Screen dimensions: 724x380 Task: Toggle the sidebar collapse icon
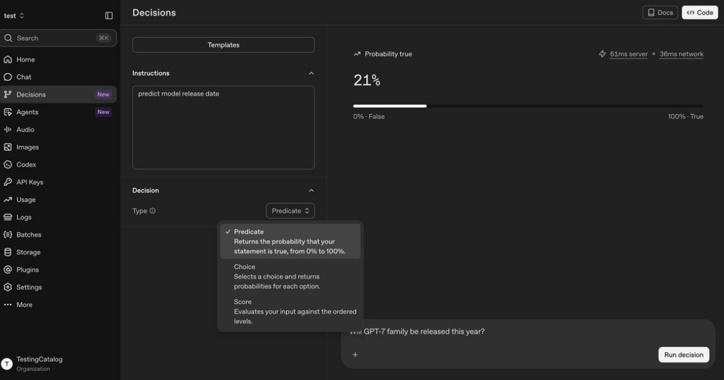[109, 16]
